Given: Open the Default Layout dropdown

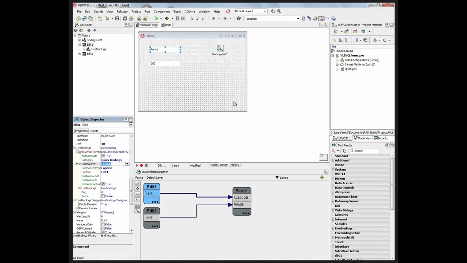Looking at the screenshot, I should tap(265, 11).
